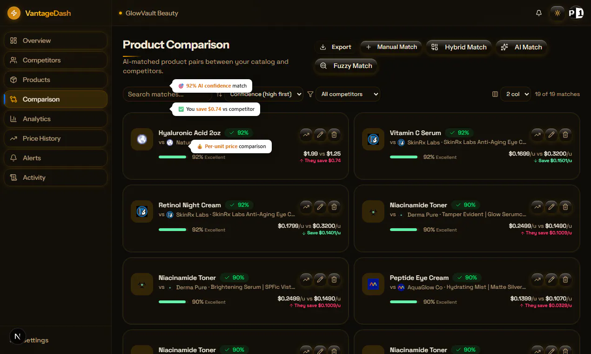Start an AI Match

tap(521, 47)
